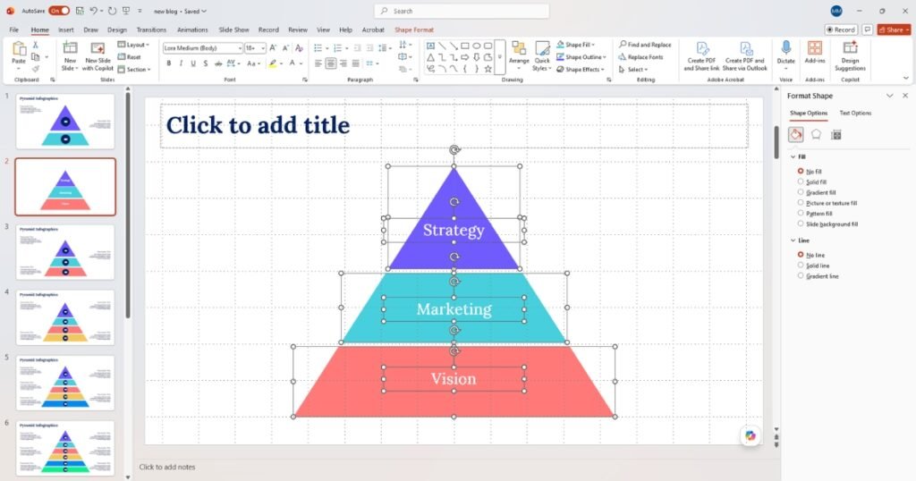Image resolution: width=916 pixels, height=481 pixels.
Task: Click the Cut scissors icon
Action: 35,45
